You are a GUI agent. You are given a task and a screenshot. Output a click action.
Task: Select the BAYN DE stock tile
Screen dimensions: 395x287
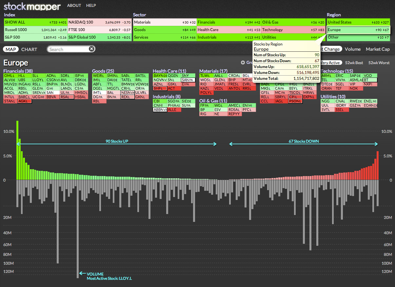(160, 76)
